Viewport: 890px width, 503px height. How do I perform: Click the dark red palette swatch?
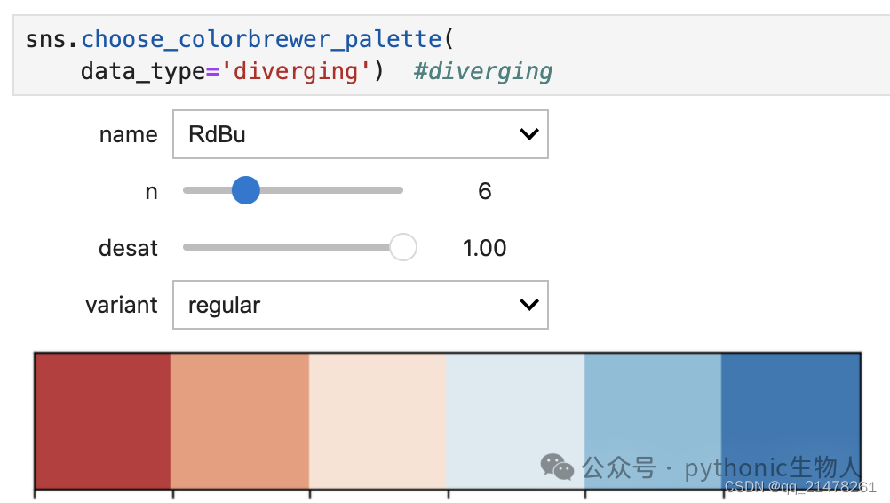[103, 420]
